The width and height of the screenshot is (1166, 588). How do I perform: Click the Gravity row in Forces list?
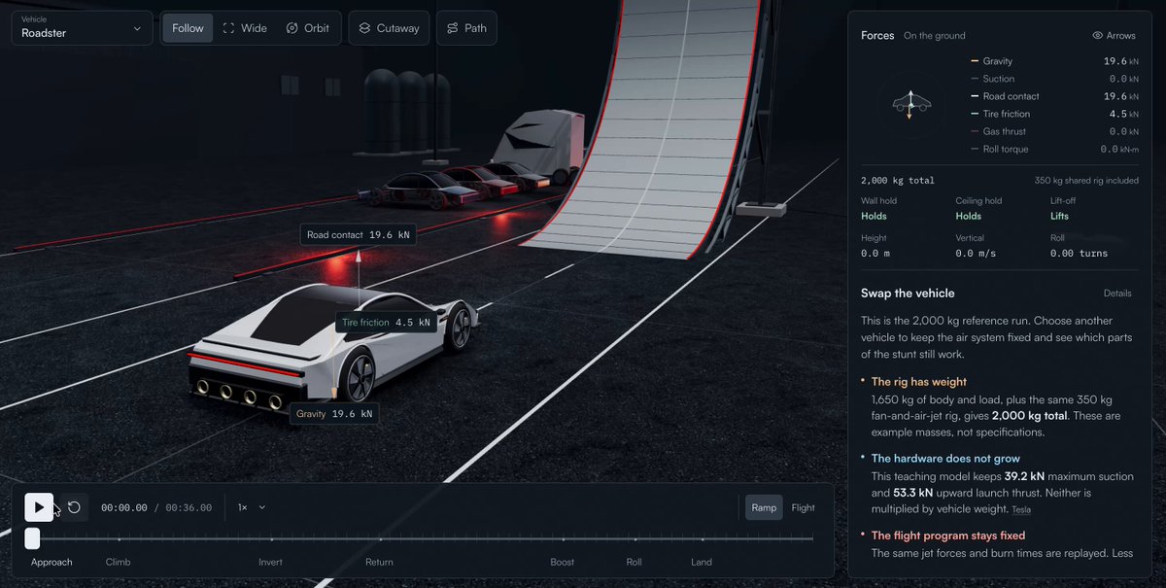(1053, 61)
